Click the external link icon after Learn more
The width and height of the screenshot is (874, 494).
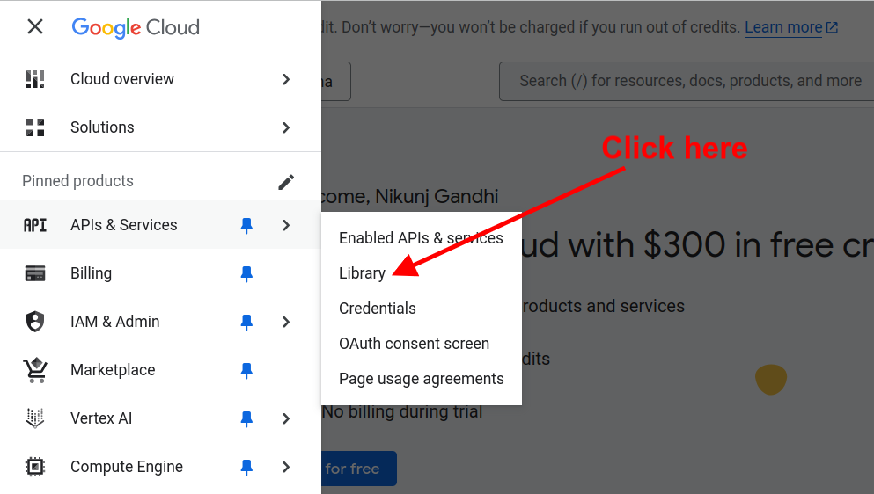[832, 28]
